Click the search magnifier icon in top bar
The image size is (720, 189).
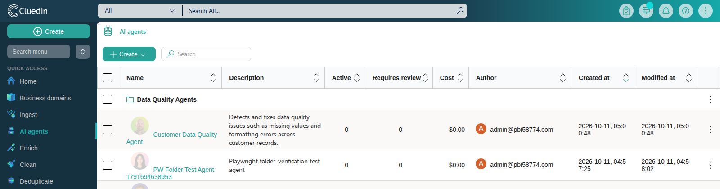pyautogui.click(x=459, y=11)
